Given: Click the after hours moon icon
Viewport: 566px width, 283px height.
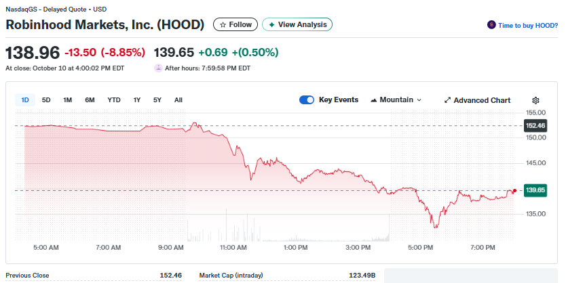Looking at the screenshot, I should [159, 68].
